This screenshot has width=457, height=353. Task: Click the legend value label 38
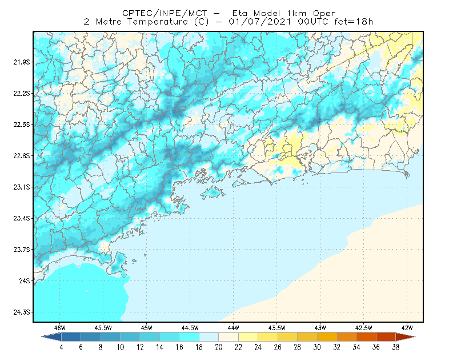395,347
